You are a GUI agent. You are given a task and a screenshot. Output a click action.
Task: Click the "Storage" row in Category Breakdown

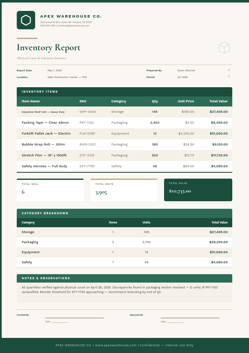125,232
